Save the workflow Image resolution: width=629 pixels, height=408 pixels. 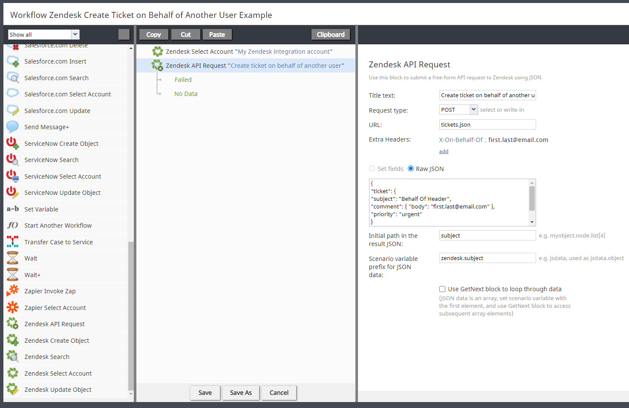205,393
